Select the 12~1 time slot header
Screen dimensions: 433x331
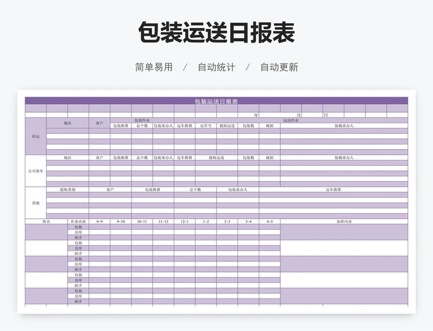point(185,221)
